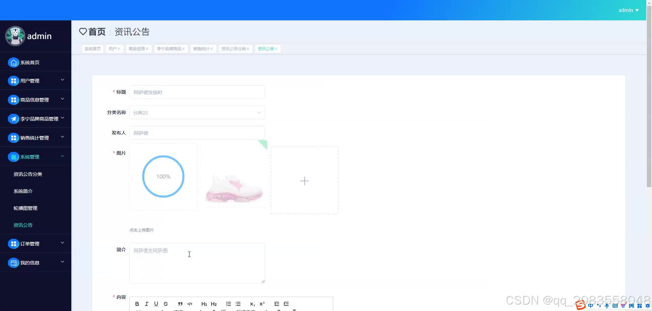
Task: Open the 分类名称 dropdown
Action: (x=197, y=112)
